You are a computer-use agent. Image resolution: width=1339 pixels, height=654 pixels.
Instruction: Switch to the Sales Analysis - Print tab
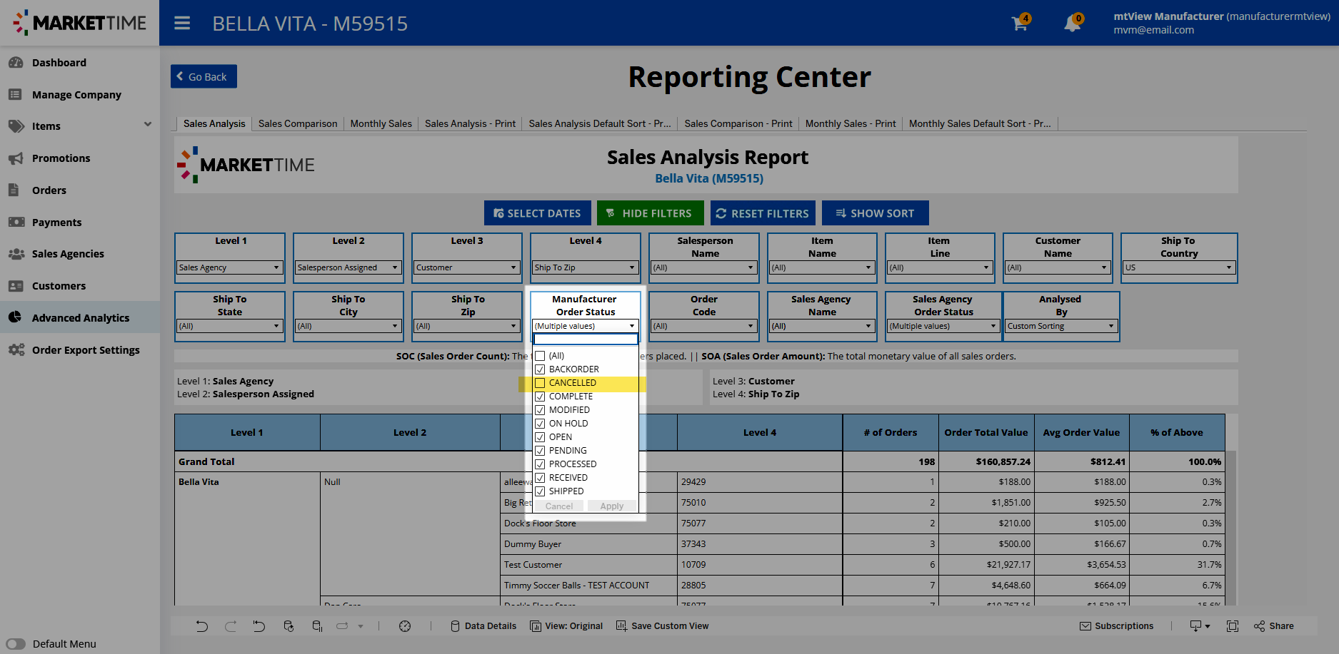pyautogui.click(x=470, y=123)
